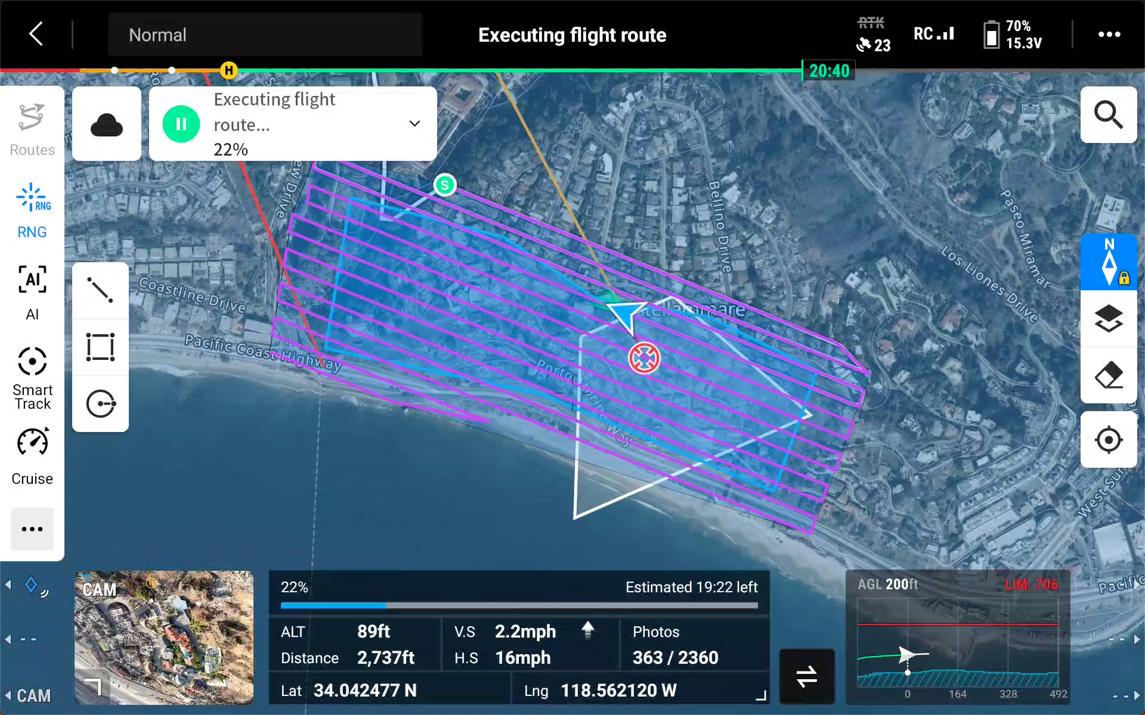Enable Cruise control

point(32,456)
